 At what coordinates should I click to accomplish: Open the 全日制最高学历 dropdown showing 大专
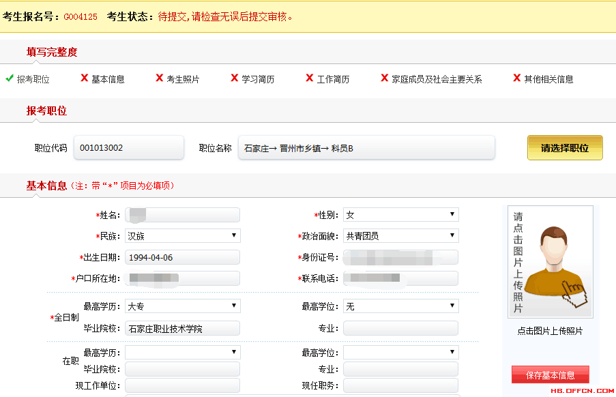point(181,306)
